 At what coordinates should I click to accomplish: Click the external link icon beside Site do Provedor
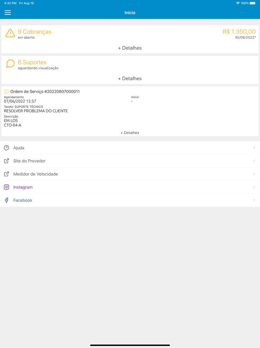pos(6,161)
